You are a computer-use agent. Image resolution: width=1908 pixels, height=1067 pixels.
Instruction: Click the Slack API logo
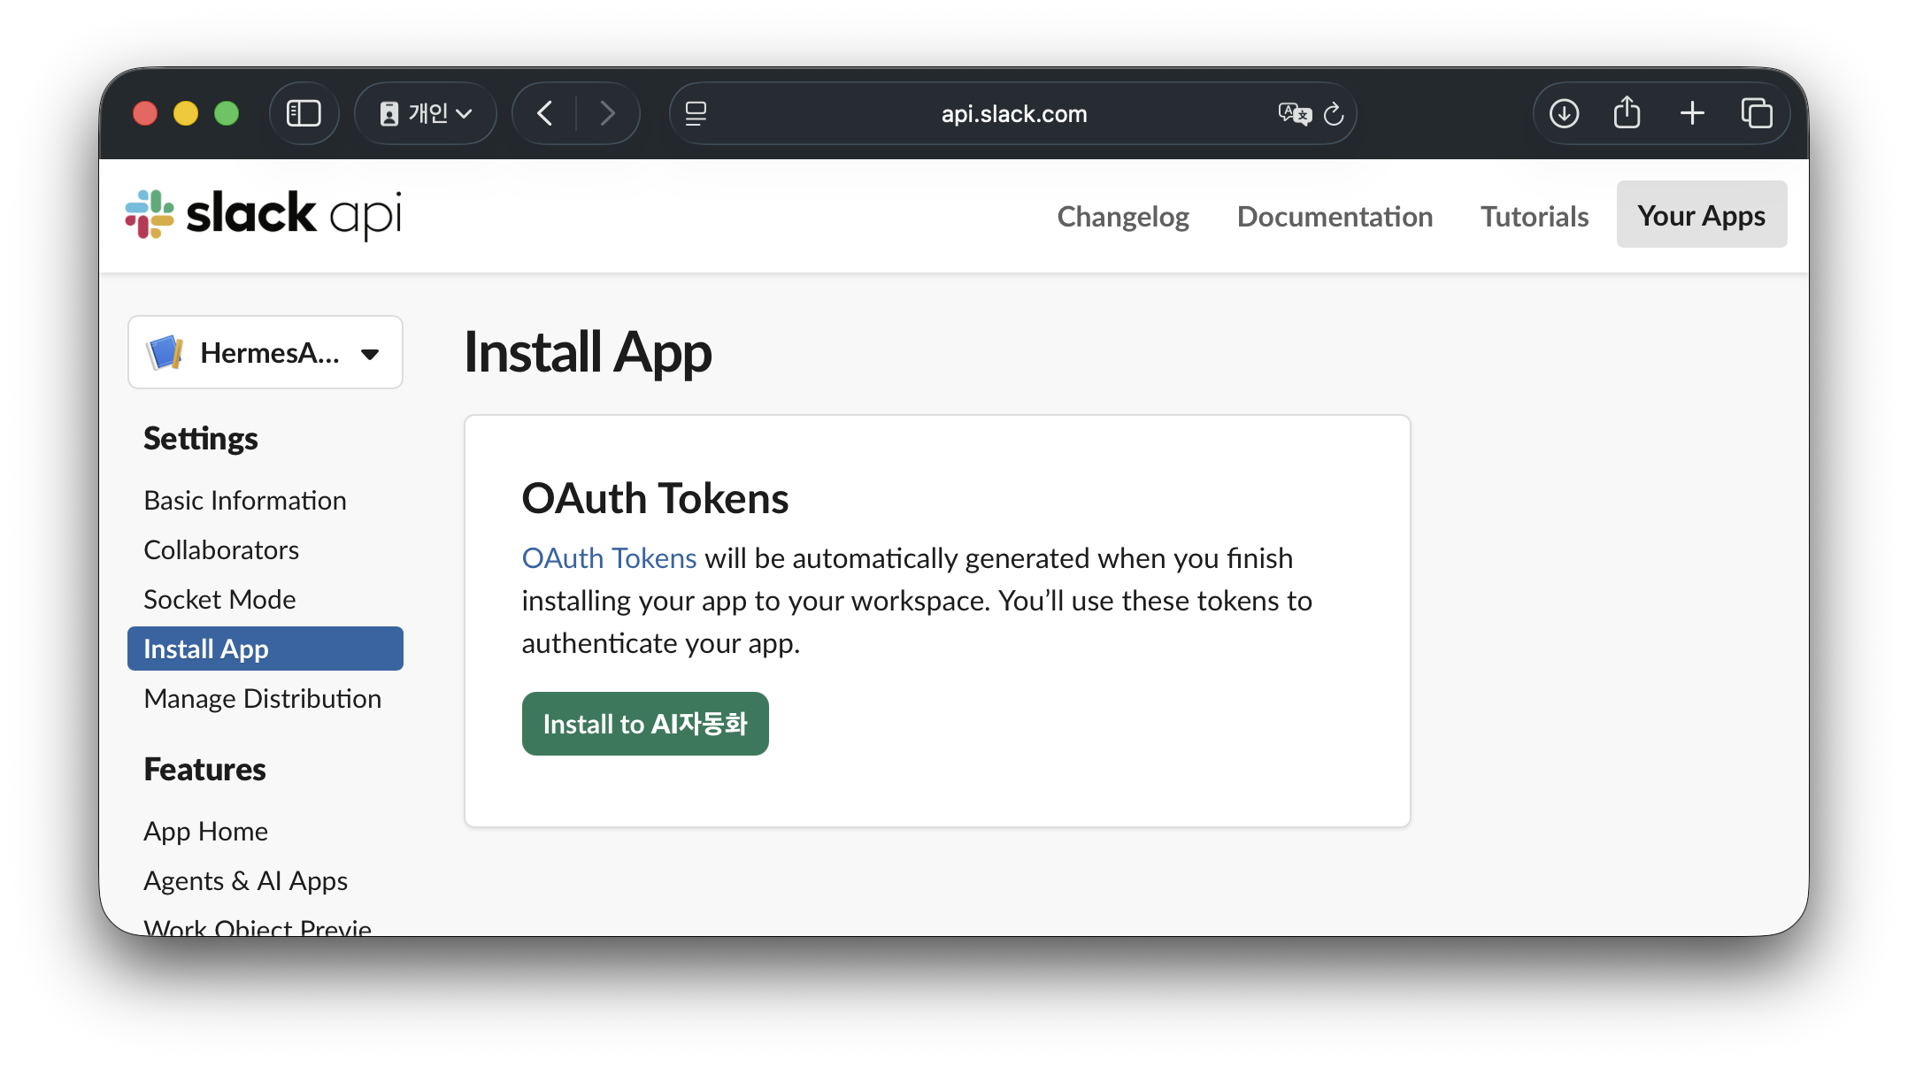coord(264,215)
